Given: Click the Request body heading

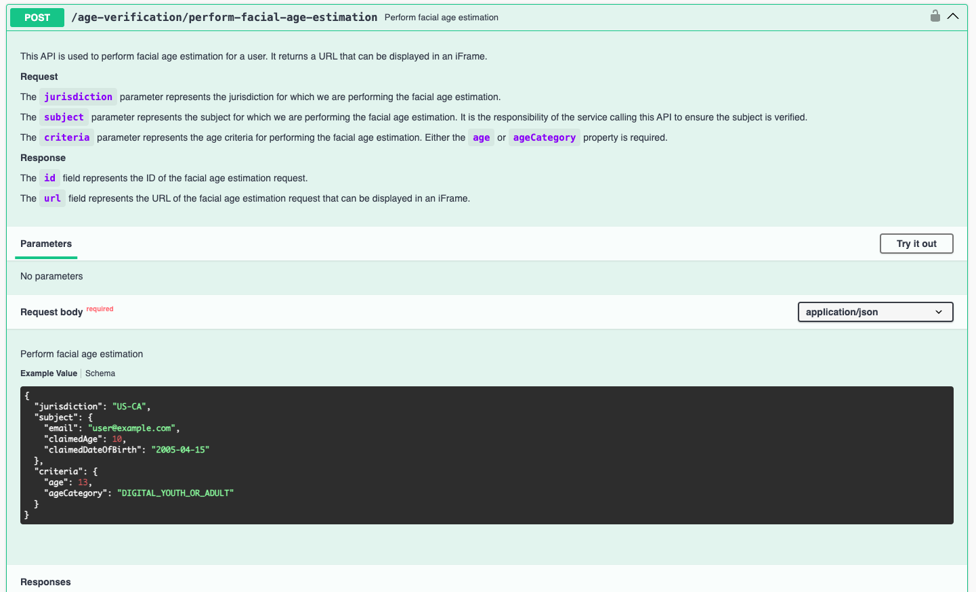Looking at the screenshot, I should tap(51, 312).
